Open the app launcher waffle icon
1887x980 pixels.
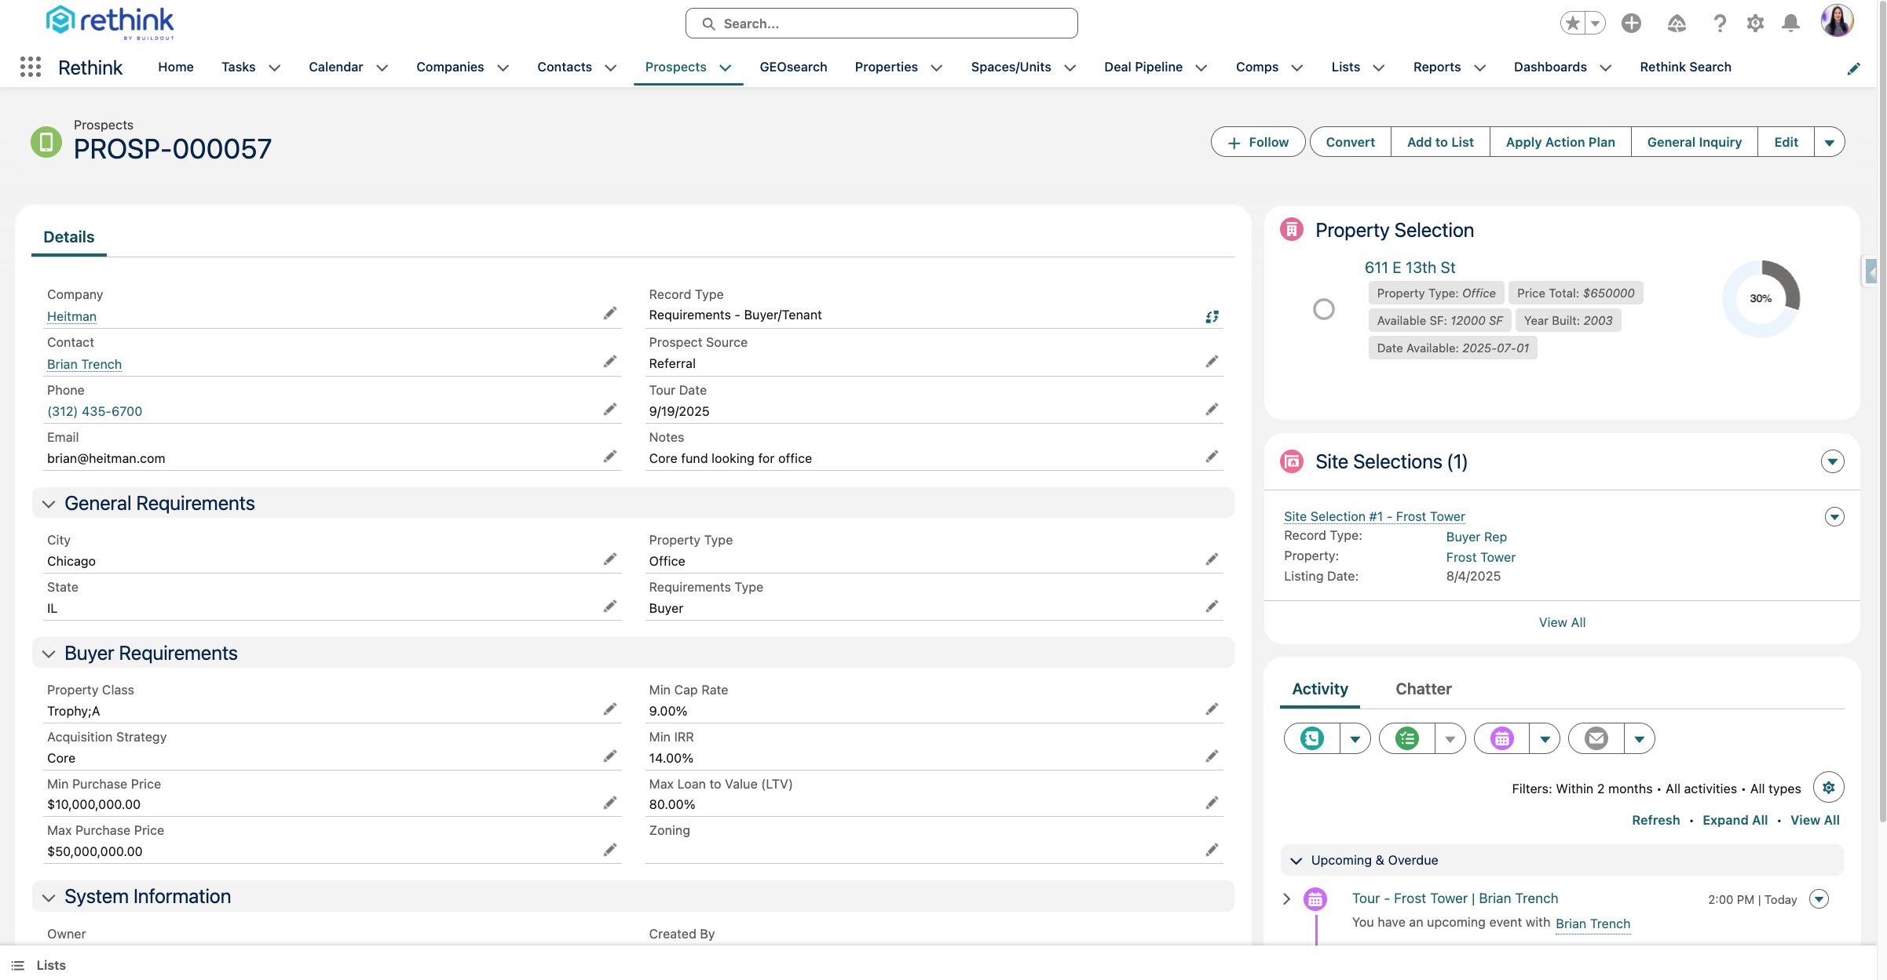click(31, 67)
